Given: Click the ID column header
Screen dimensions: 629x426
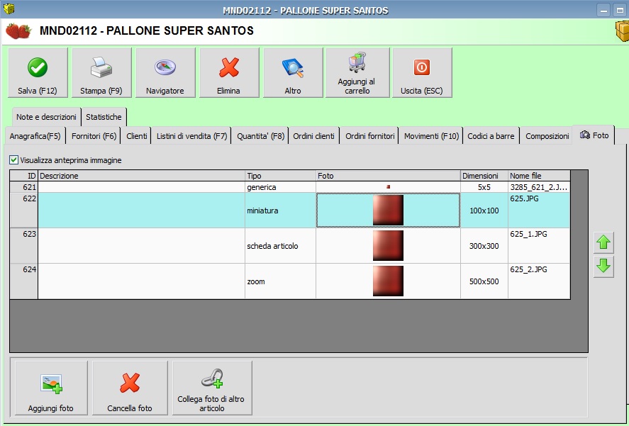Looking at the screenshot, I should (24, 176).
